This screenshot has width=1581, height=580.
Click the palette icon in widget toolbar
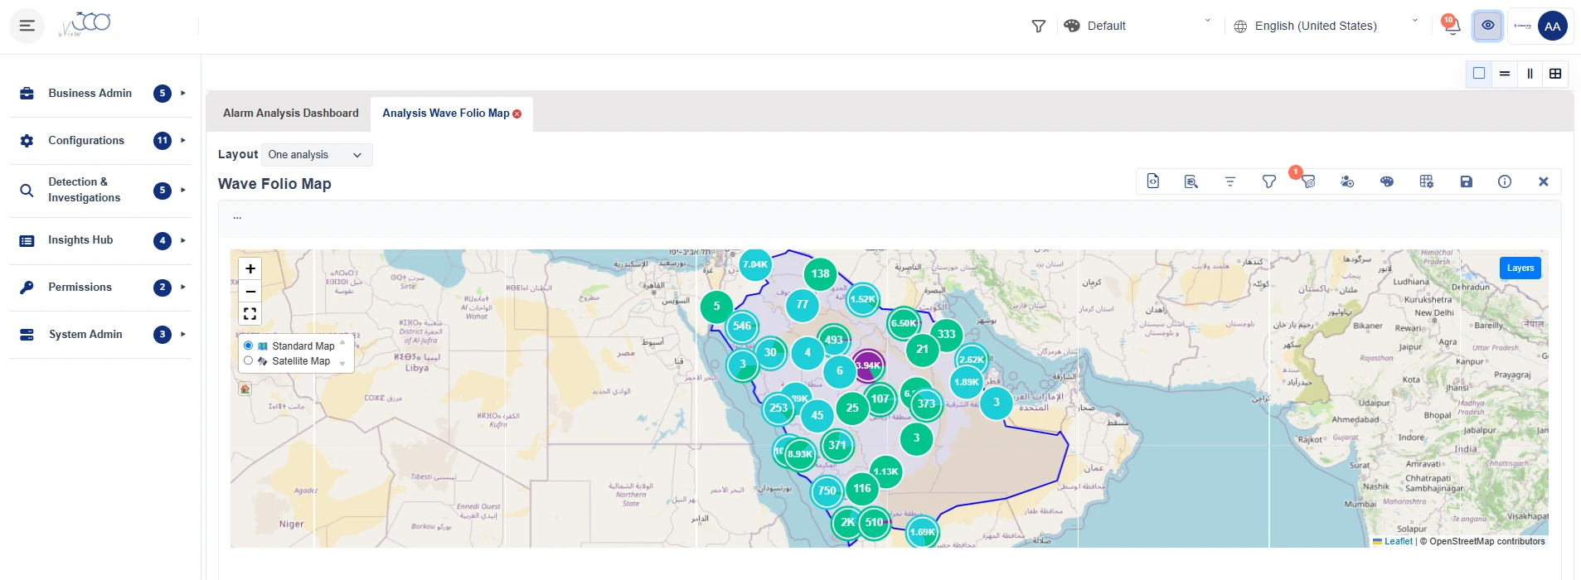(x=1386, y=181)
